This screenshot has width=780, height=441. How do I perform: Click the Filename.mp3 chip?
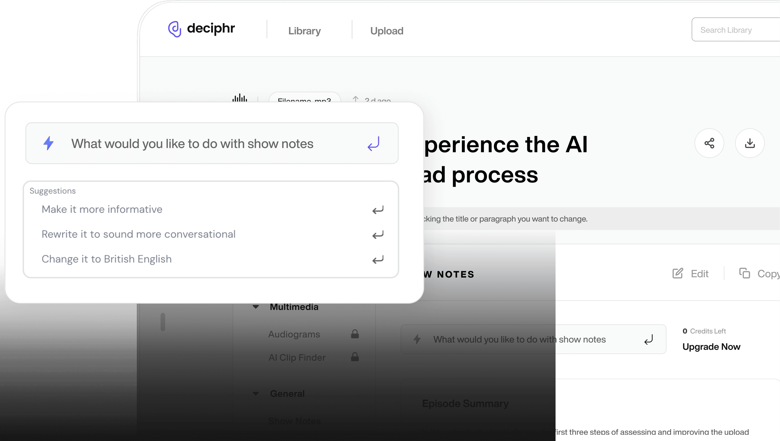[304, 98]
